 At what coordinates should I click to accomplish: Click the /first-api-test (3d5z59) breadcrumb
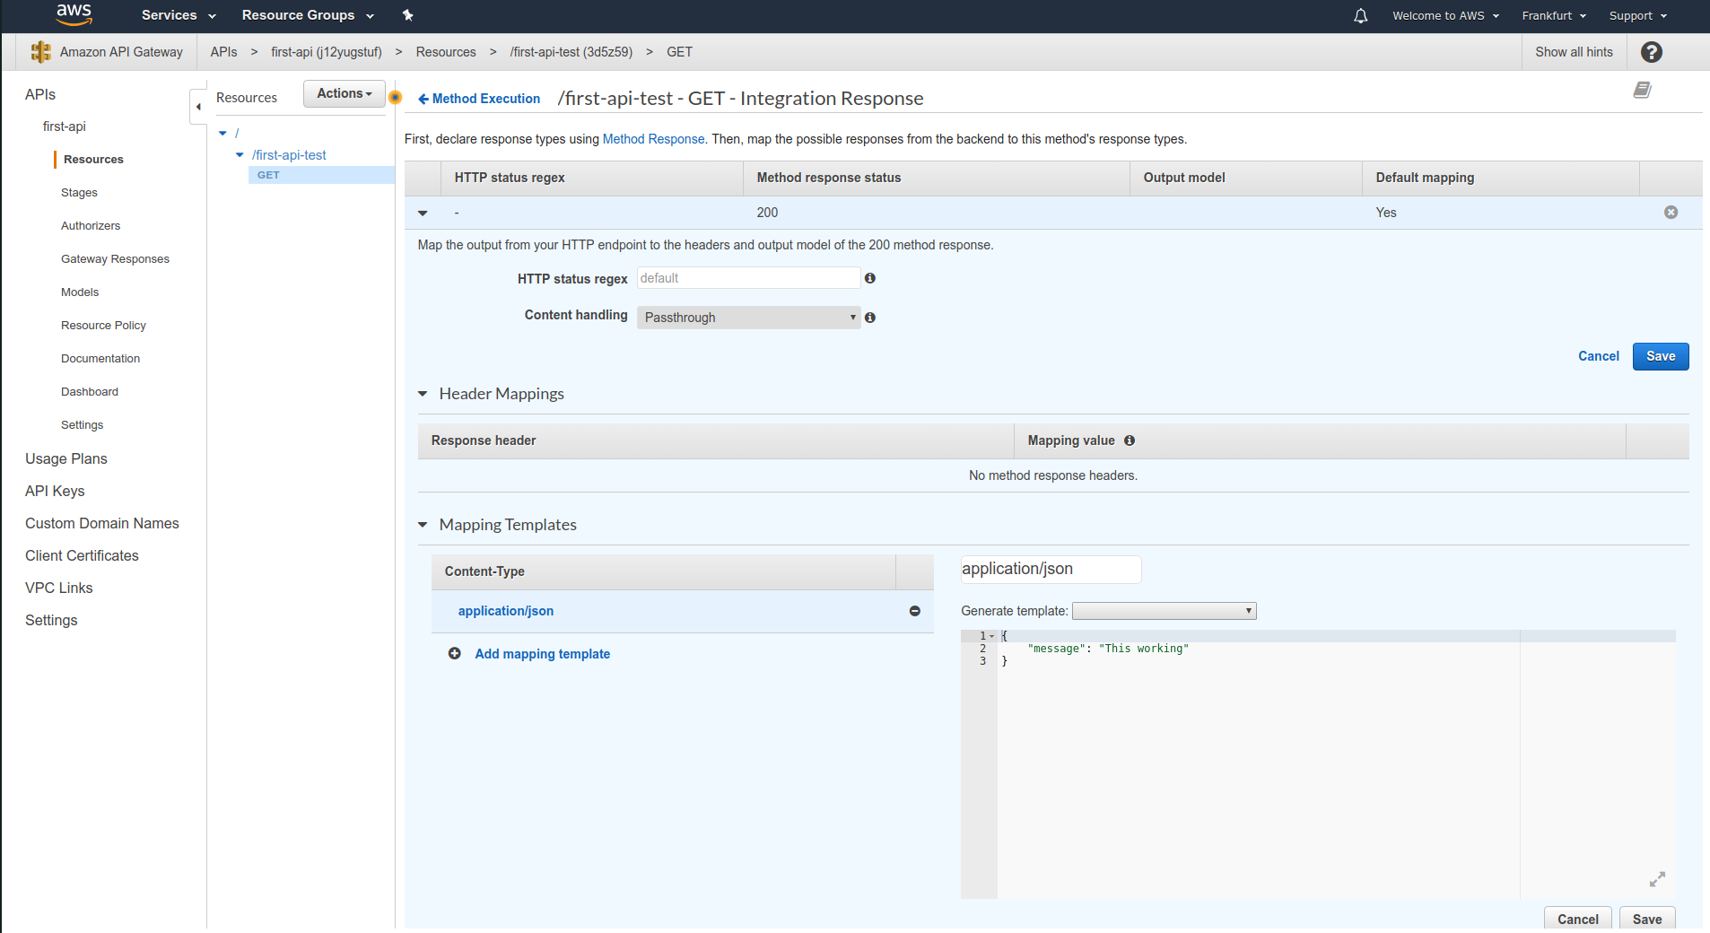(x=571, y=52)
